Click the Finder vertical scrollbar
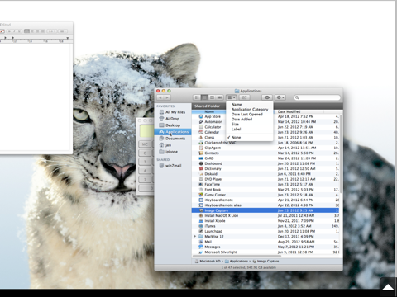Viewport: 397px width, 297px height. tap(341, 154)
